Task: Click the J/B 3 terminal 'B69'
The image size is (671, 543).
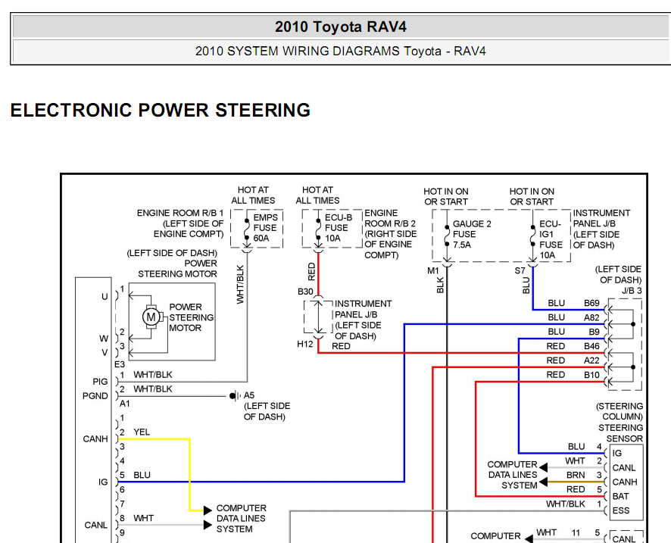Action: tap(591, 303)
